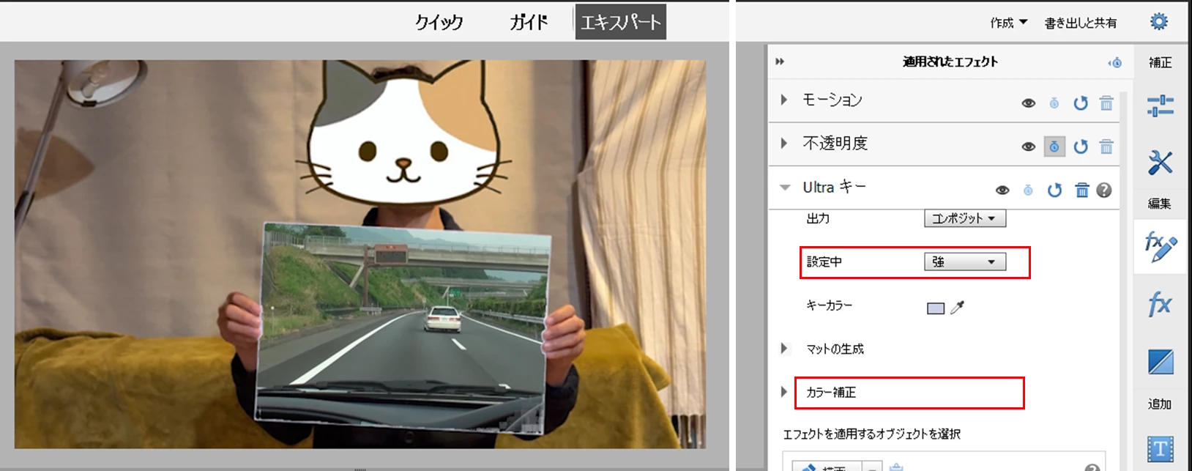This screenshot has width=1192, height=471.
Task: Delete the Ultra キー effect
Action: [x=1081, y=190]
